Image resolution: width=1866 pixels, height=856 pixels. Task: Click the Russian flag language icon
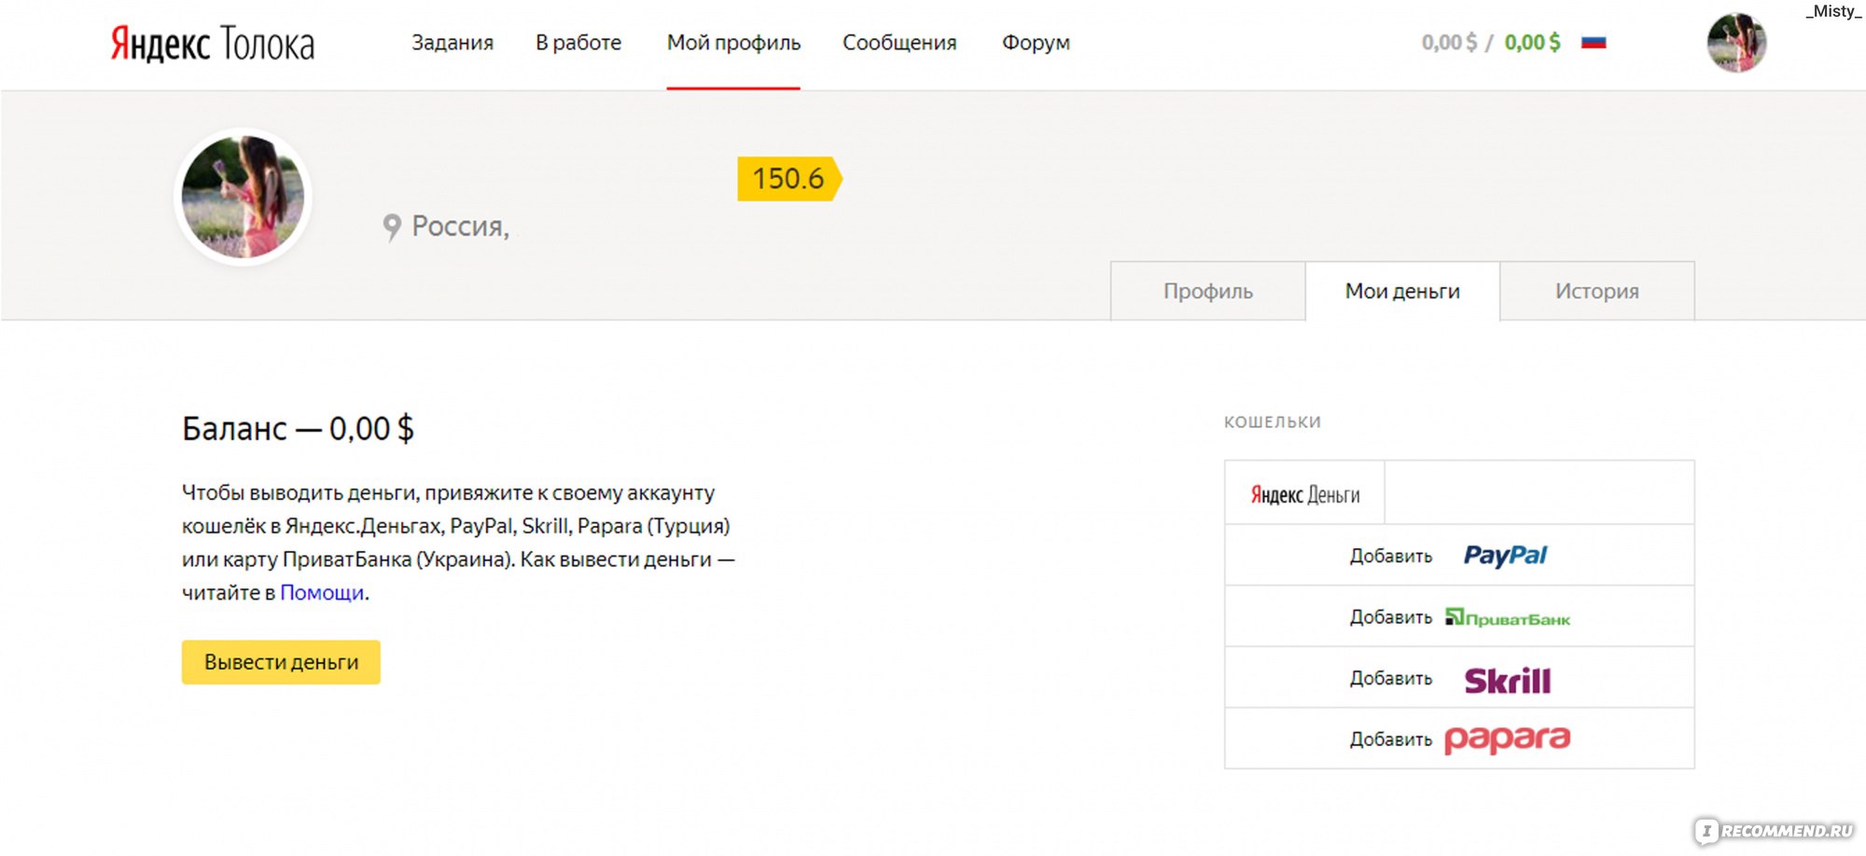(1594, 42)
